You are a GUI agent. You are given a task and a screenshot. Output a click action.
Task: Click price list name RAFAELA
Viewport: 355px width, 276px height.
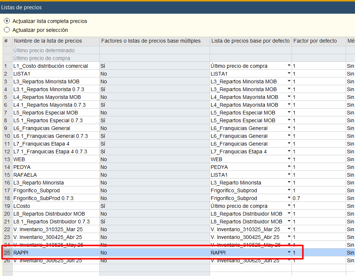[25, 175]
